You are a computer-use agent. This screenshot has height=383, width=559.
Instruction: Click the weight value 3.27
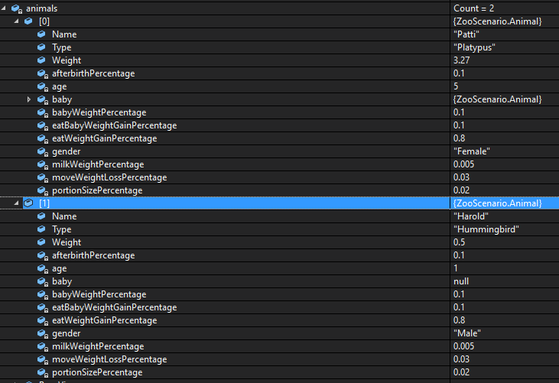coord(461,60)
